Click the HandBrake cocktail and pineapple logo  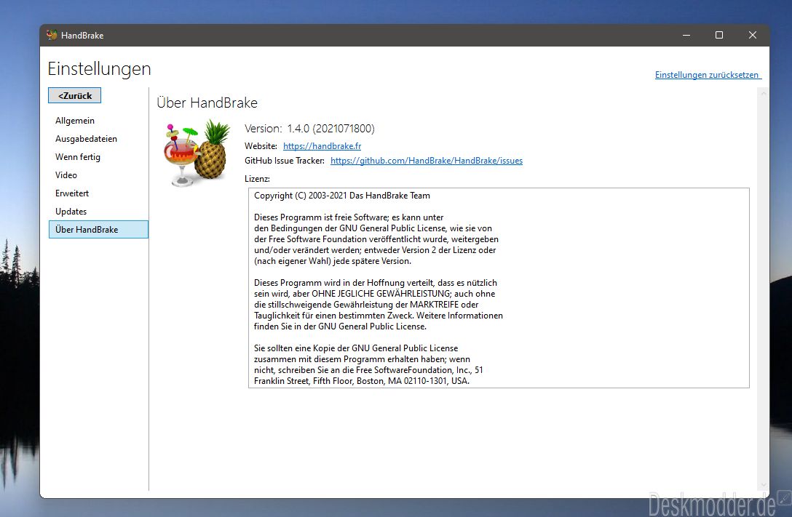[197, 153]
